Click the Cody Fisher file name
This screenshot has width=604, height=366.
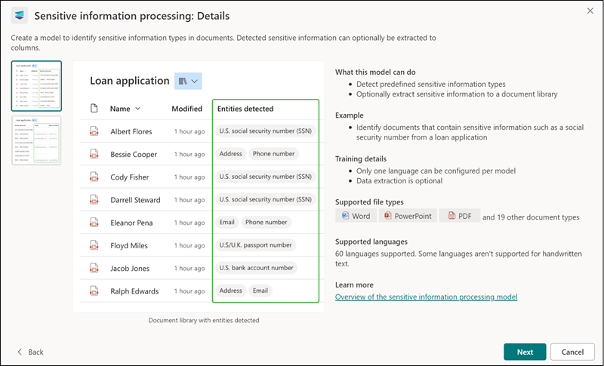pyautogui.click(x=129, y=177)
